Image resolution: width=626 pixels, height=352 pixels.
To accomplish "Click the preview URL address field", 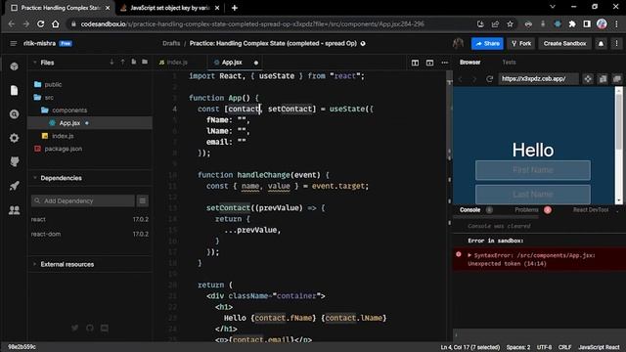I will [538, 79].
